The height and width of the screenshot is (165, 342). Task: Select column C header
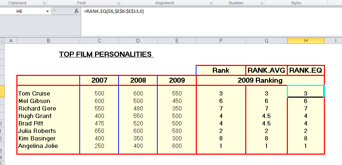[x=99, y=41]
